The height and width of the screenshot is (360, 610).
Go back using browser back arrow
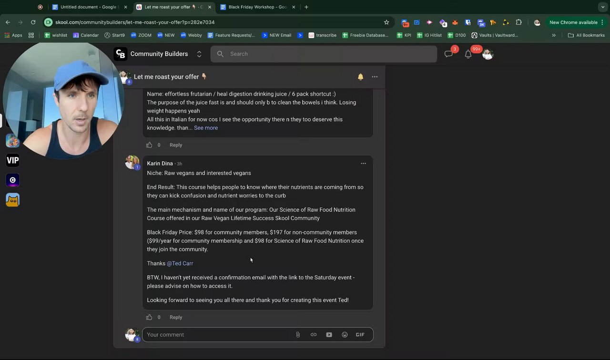click(8, 22)
